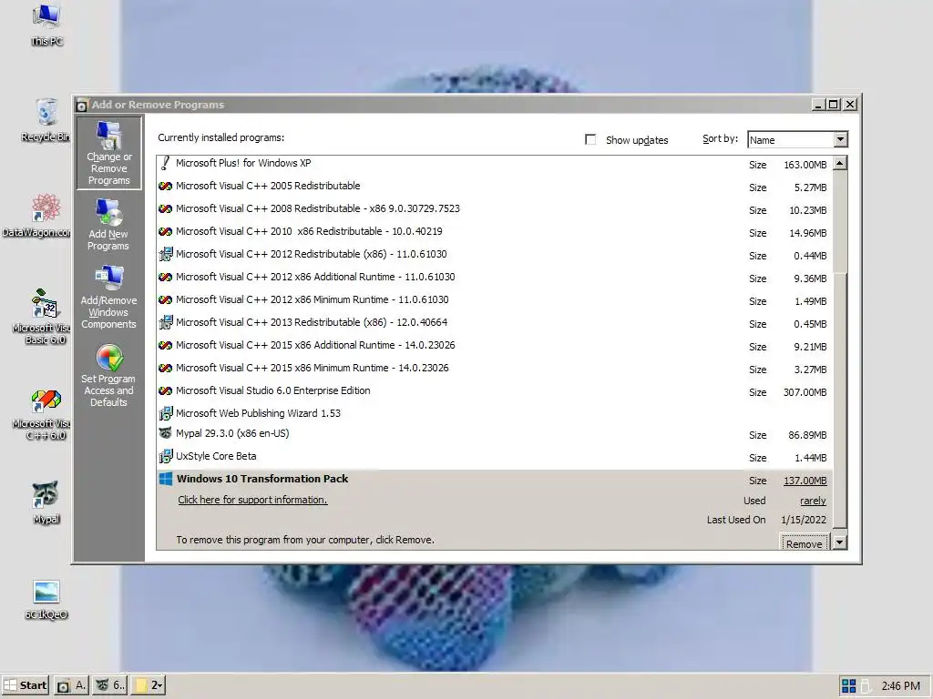This screenshot has width=933, height=699.
Task: Select Visual C++ 2015 x86 Additional Runtime row
Action: pyautogui.click(x=495, y=345)
